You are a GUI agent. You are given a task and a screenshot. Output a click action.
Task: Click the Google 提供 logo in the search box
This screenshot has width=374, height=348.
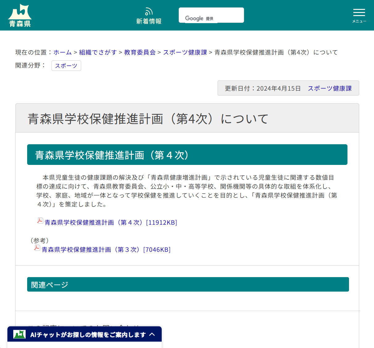coord(199,18)
